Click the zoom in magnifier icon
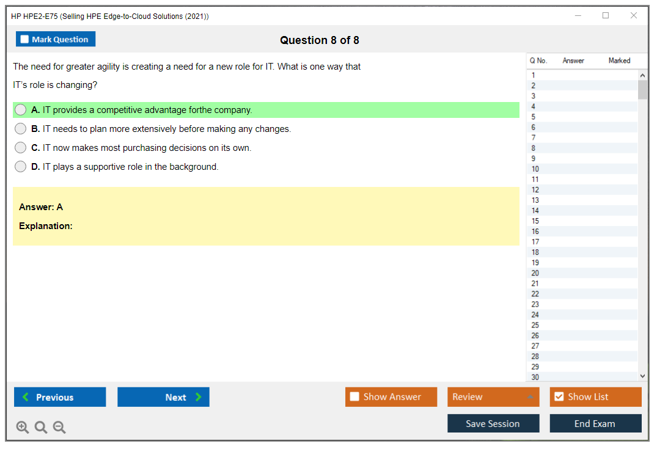Image resolution: width=657 pixels, height=449 pixels. 23,428
